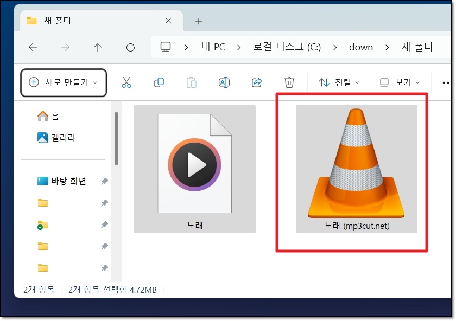456x321 pixels.
Task: Select the 새 폴더 tab
Action: tap(101, 21)
